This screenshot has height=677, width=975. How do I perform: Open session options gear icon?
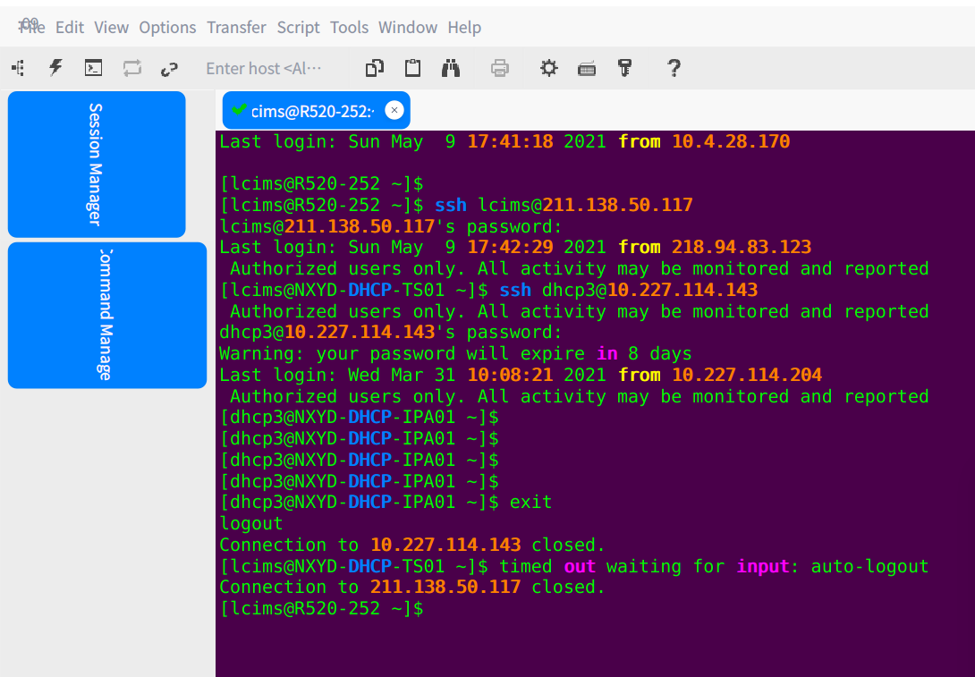click(x=548, y=68)
